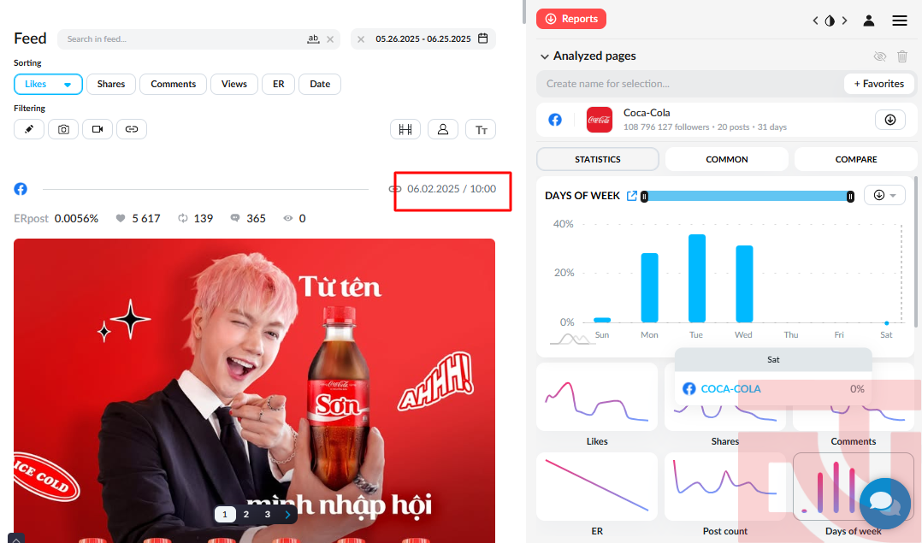This screenshot has width=922, height=543.
Task: Click the post's Facebook source icon
Action: point(21,189)
